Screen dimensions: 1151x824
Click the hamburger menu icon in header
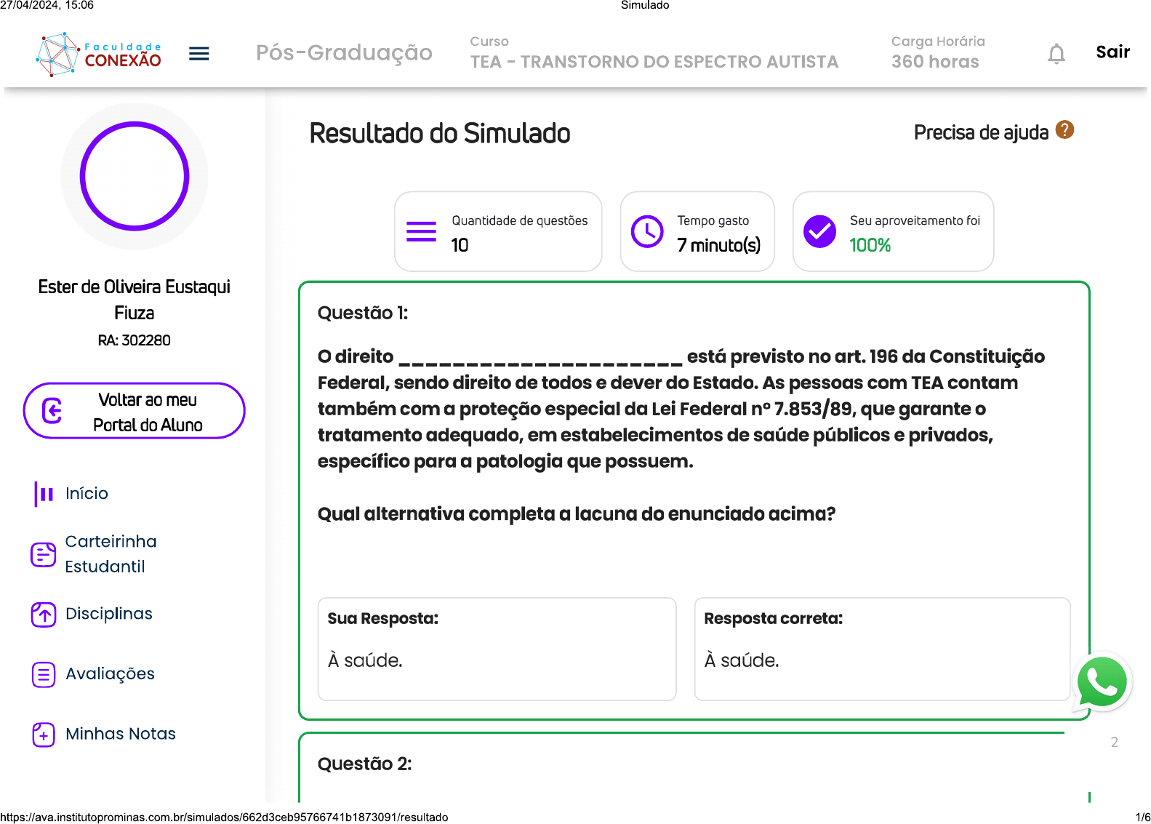198,54
